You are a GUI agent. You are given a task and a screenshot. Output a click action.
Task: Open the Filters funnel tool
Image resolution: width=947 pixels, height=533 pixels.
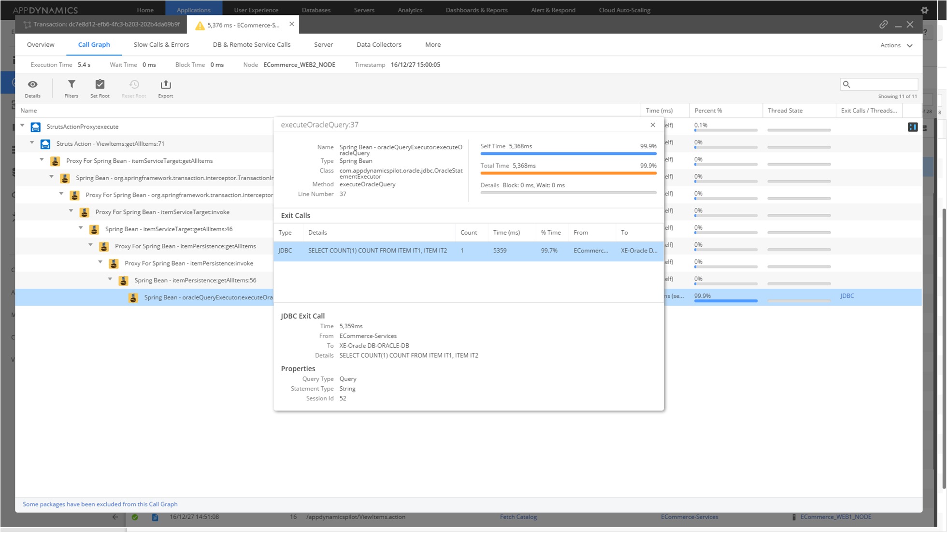click(72, 85)
